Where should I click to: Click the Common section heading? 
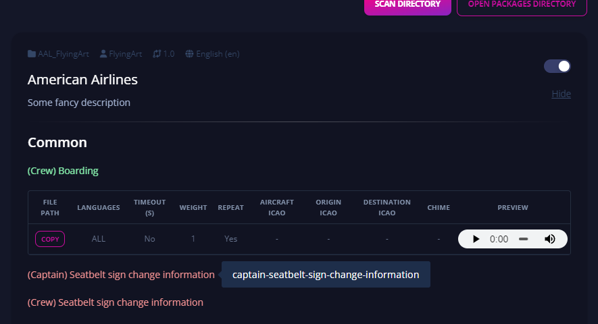click(57, 142)
